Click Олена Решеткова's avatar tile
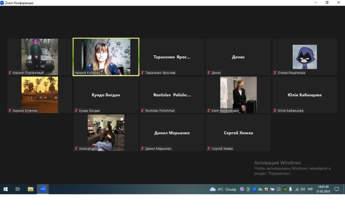345x218 pixels. 305,57
